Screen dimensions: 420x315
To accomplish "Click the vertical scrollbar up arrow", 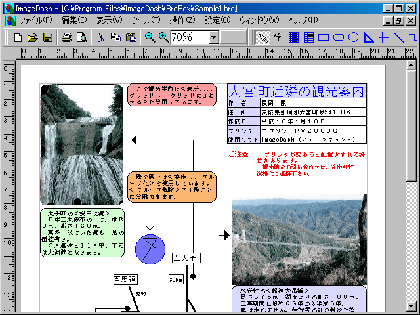I will pos(411,66).
